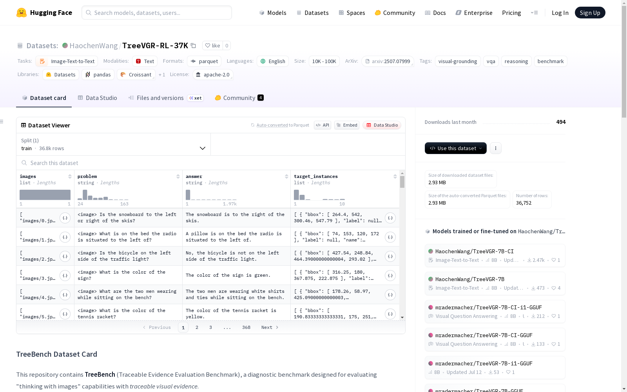This screenshot has height=392, width=627.
Task: Click the Sign Up button
Action: [x=590, y=13]
